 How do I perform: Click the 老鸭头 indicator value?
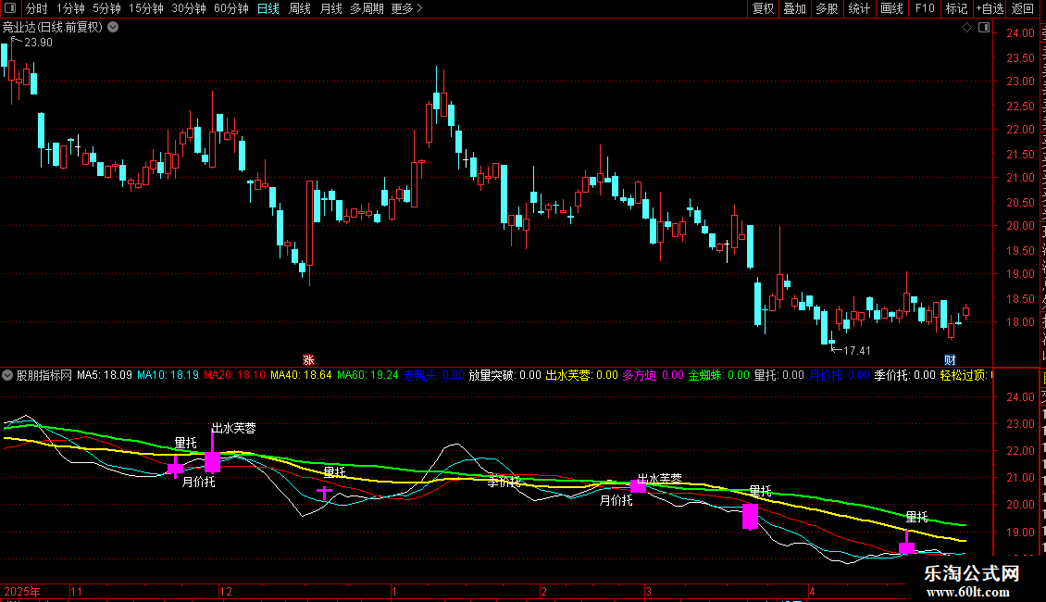tap(433, 376)
